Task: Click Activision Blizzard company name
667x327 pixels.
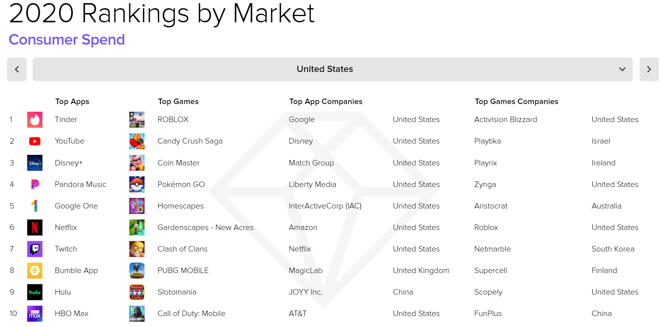Action: [x=506, y=120]
